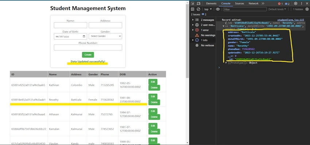Open the 2 Issues link below the filter
Image resolution: width=310 pixels, height=145 pixels.
click(x=198, y=15)
